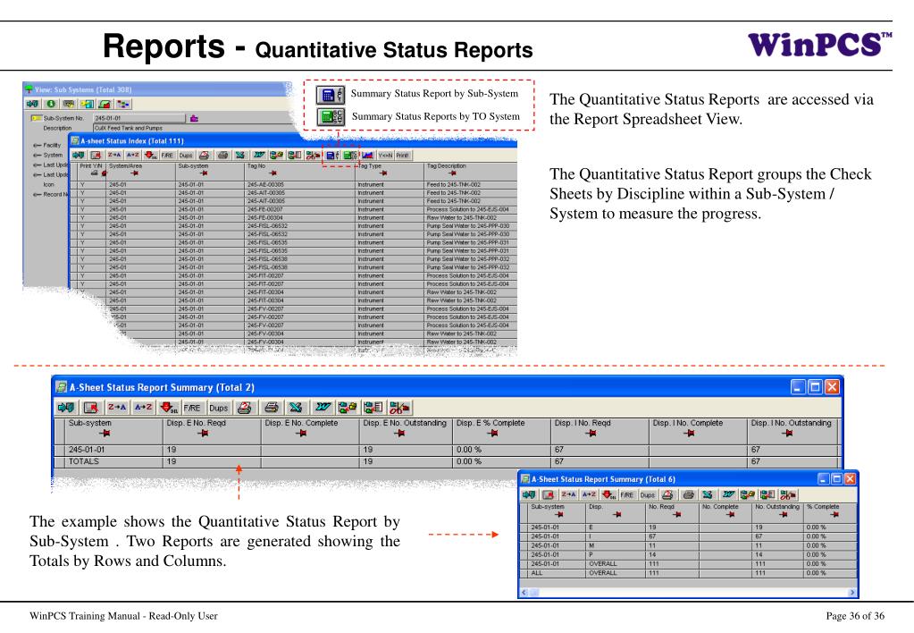Click the Word export icon in Total 6 summary
The height and width of the screenshot is (633, 914).
(728, 494)
